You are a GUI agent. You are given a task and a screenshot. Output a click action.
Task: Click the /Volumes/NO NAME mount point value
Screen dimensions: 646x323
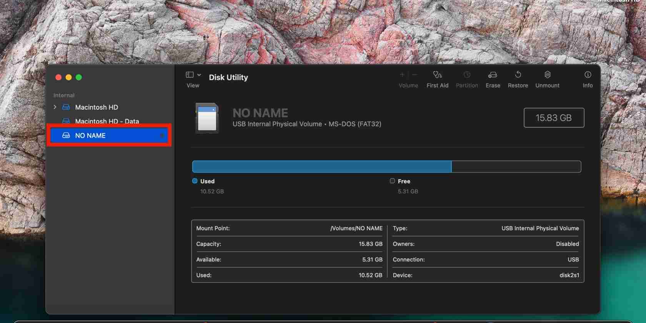[x=356, y=228]
